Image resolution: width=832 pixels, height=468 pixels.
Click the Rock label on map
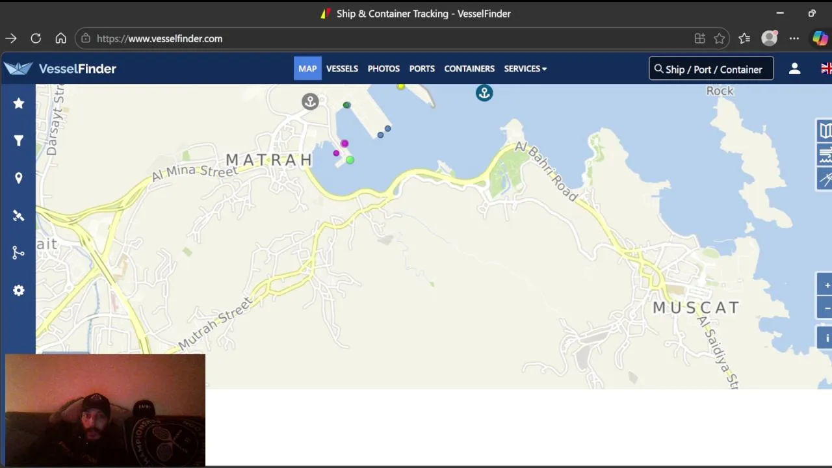point(720,91)
